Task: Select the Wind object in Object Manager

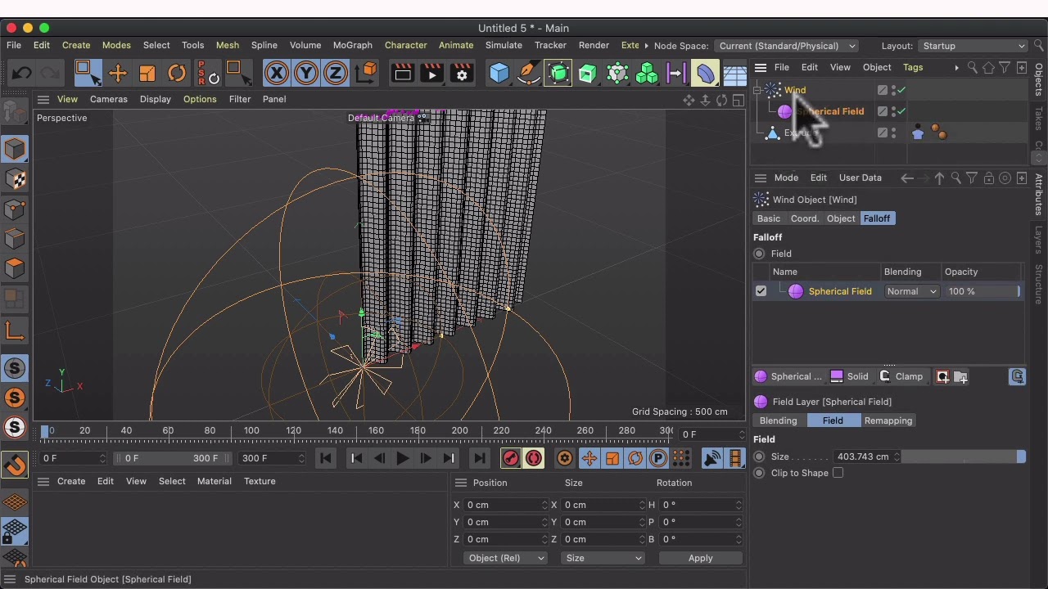Action: point(795,90)
